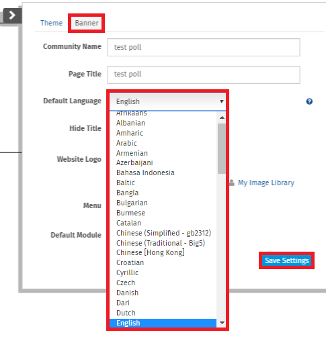
Task: Open the Default Language help icon
Action: (309, 101)
